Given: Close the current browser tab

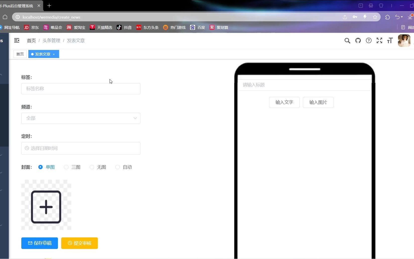Looking at the screenshot, I should [39, 6].
